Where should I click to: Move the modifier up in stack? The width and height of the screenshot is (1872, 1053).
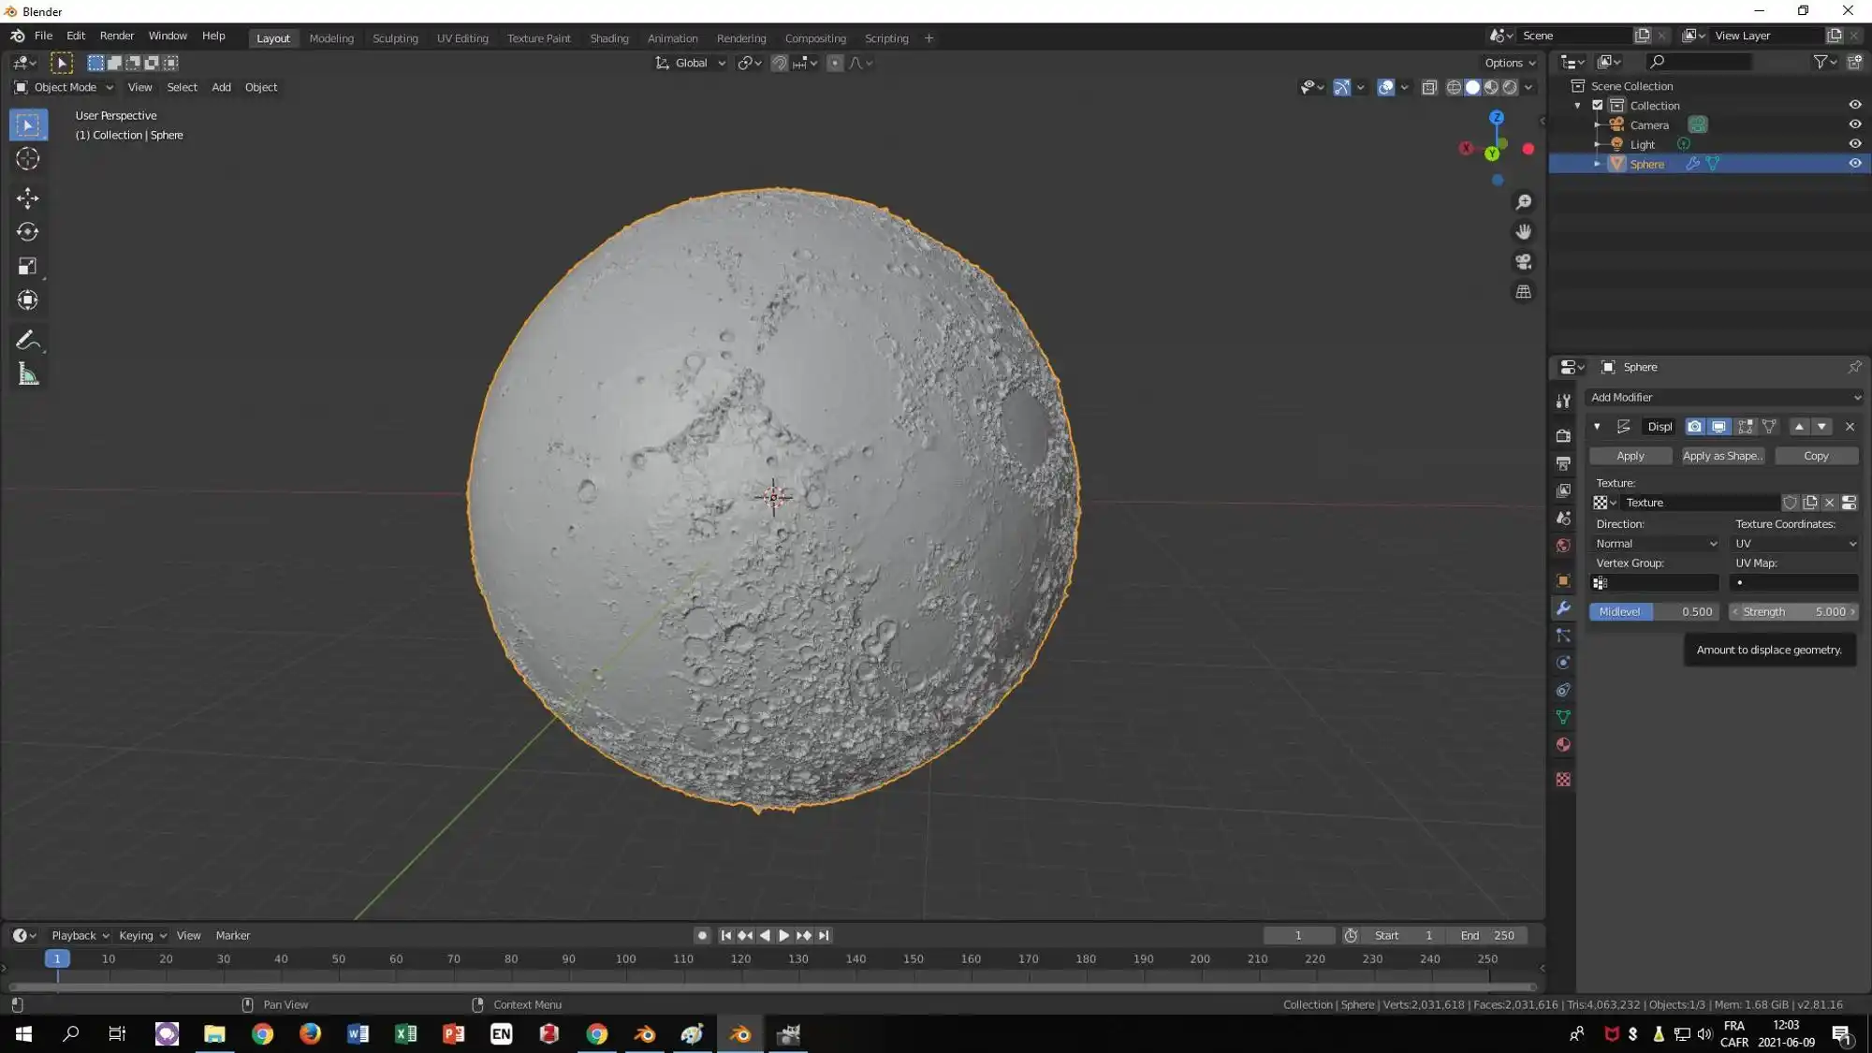(x=1798, y=427)
